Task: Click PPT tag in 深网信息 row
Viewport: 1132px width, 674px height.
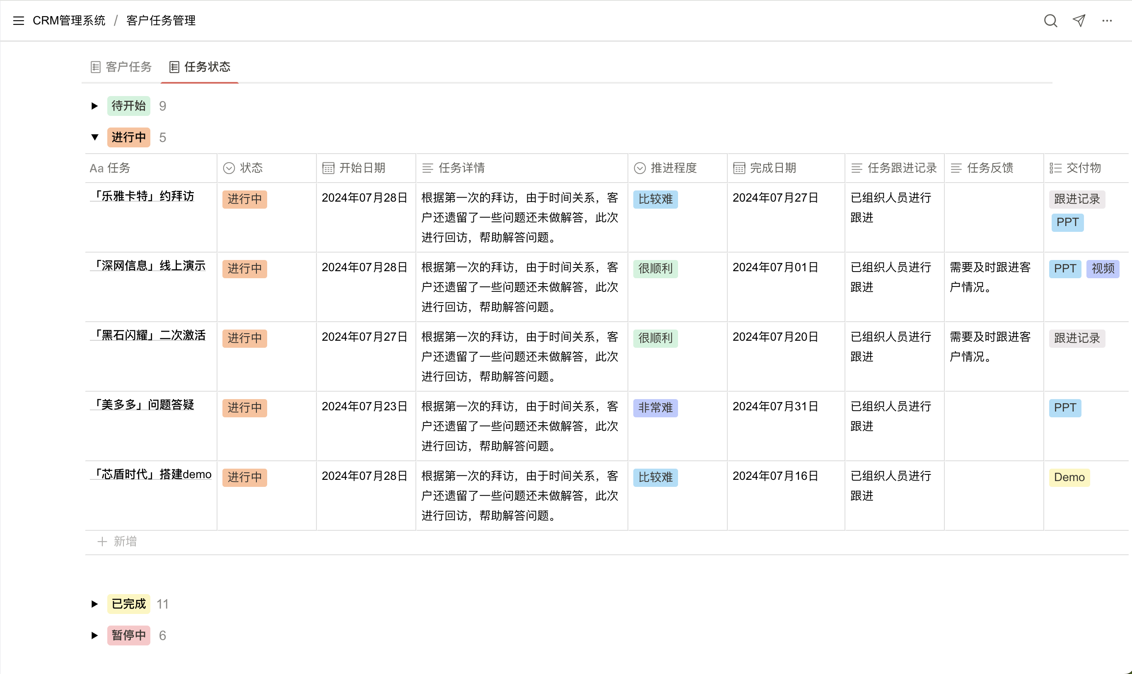Action: point(1065,268)
